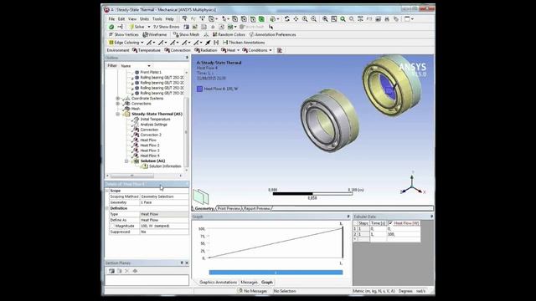Open the File menu
The width and height of the screenshot is (536, 301).
coord(111,19)
